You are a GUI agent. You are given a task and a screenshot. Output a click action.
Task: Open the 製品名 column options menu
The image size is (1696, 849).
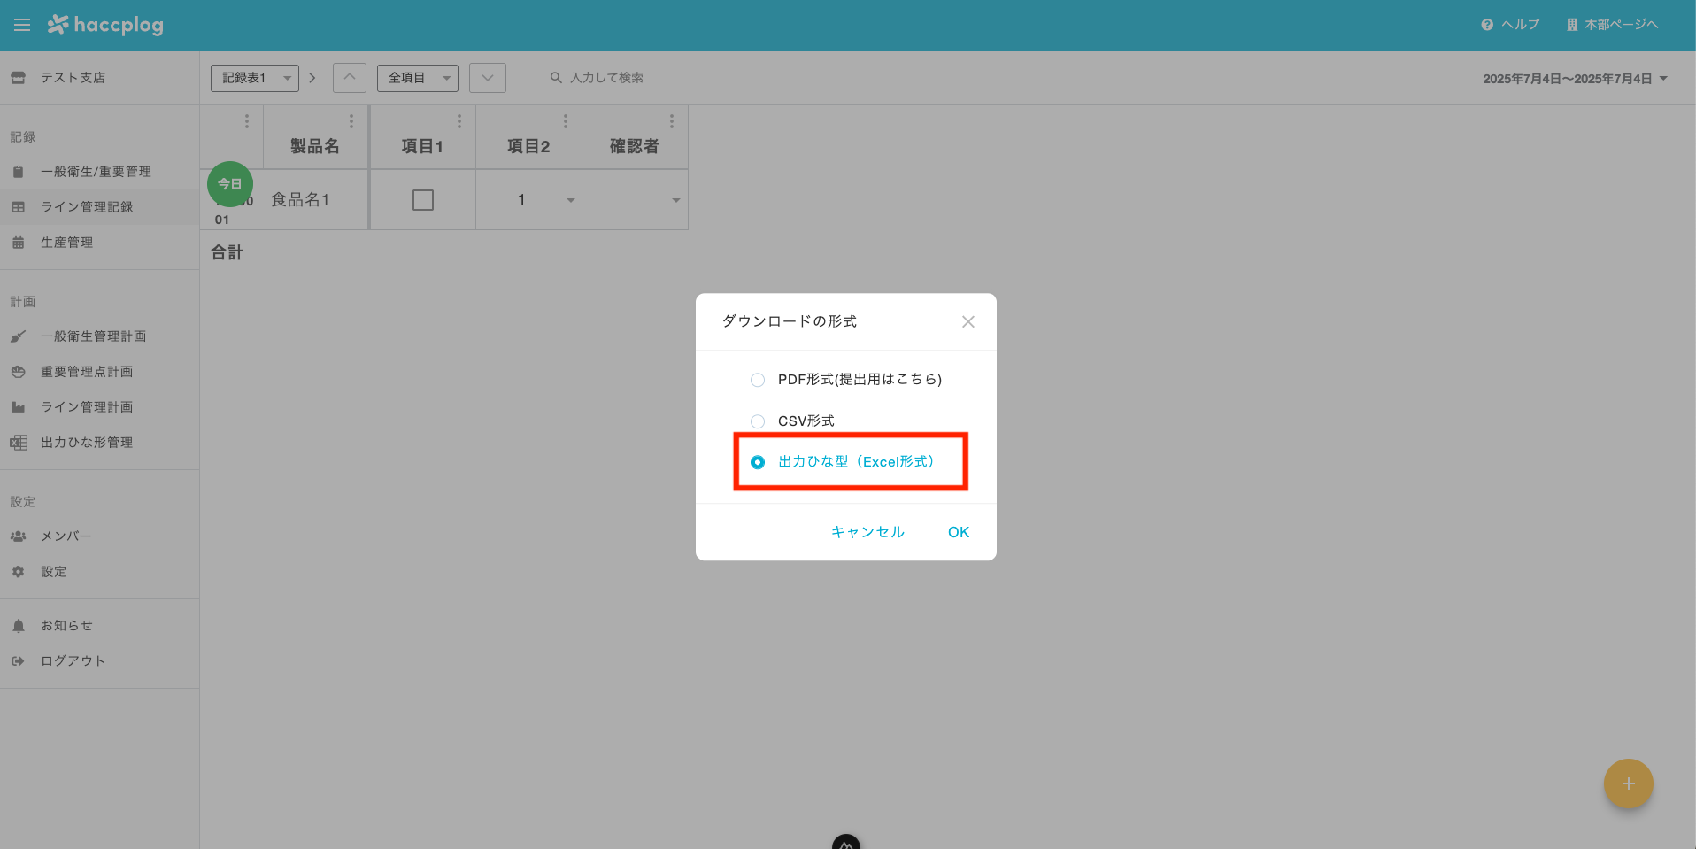351,120
